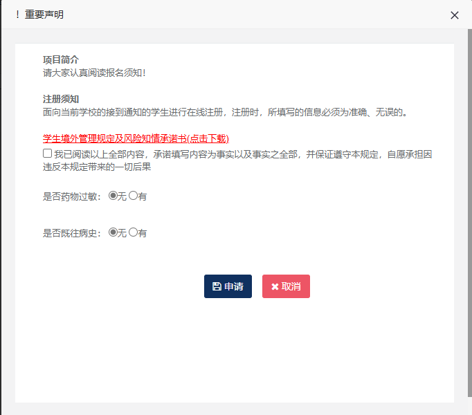This screenshot has height=415, width=472.
Task: Click the 注册须知 heading text
Action: click(61, 99)
